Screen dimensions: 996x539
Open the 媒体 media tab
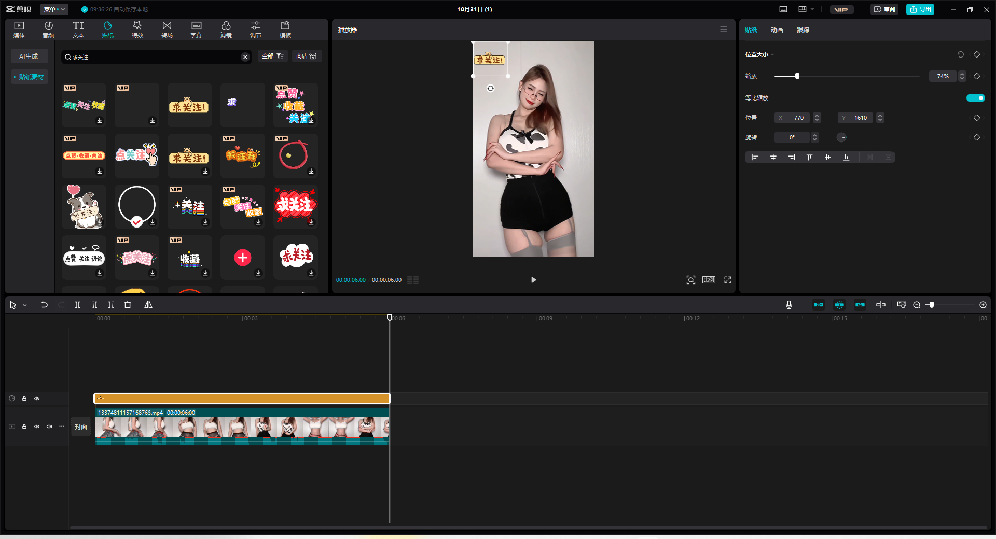click(x=19, y=30)
